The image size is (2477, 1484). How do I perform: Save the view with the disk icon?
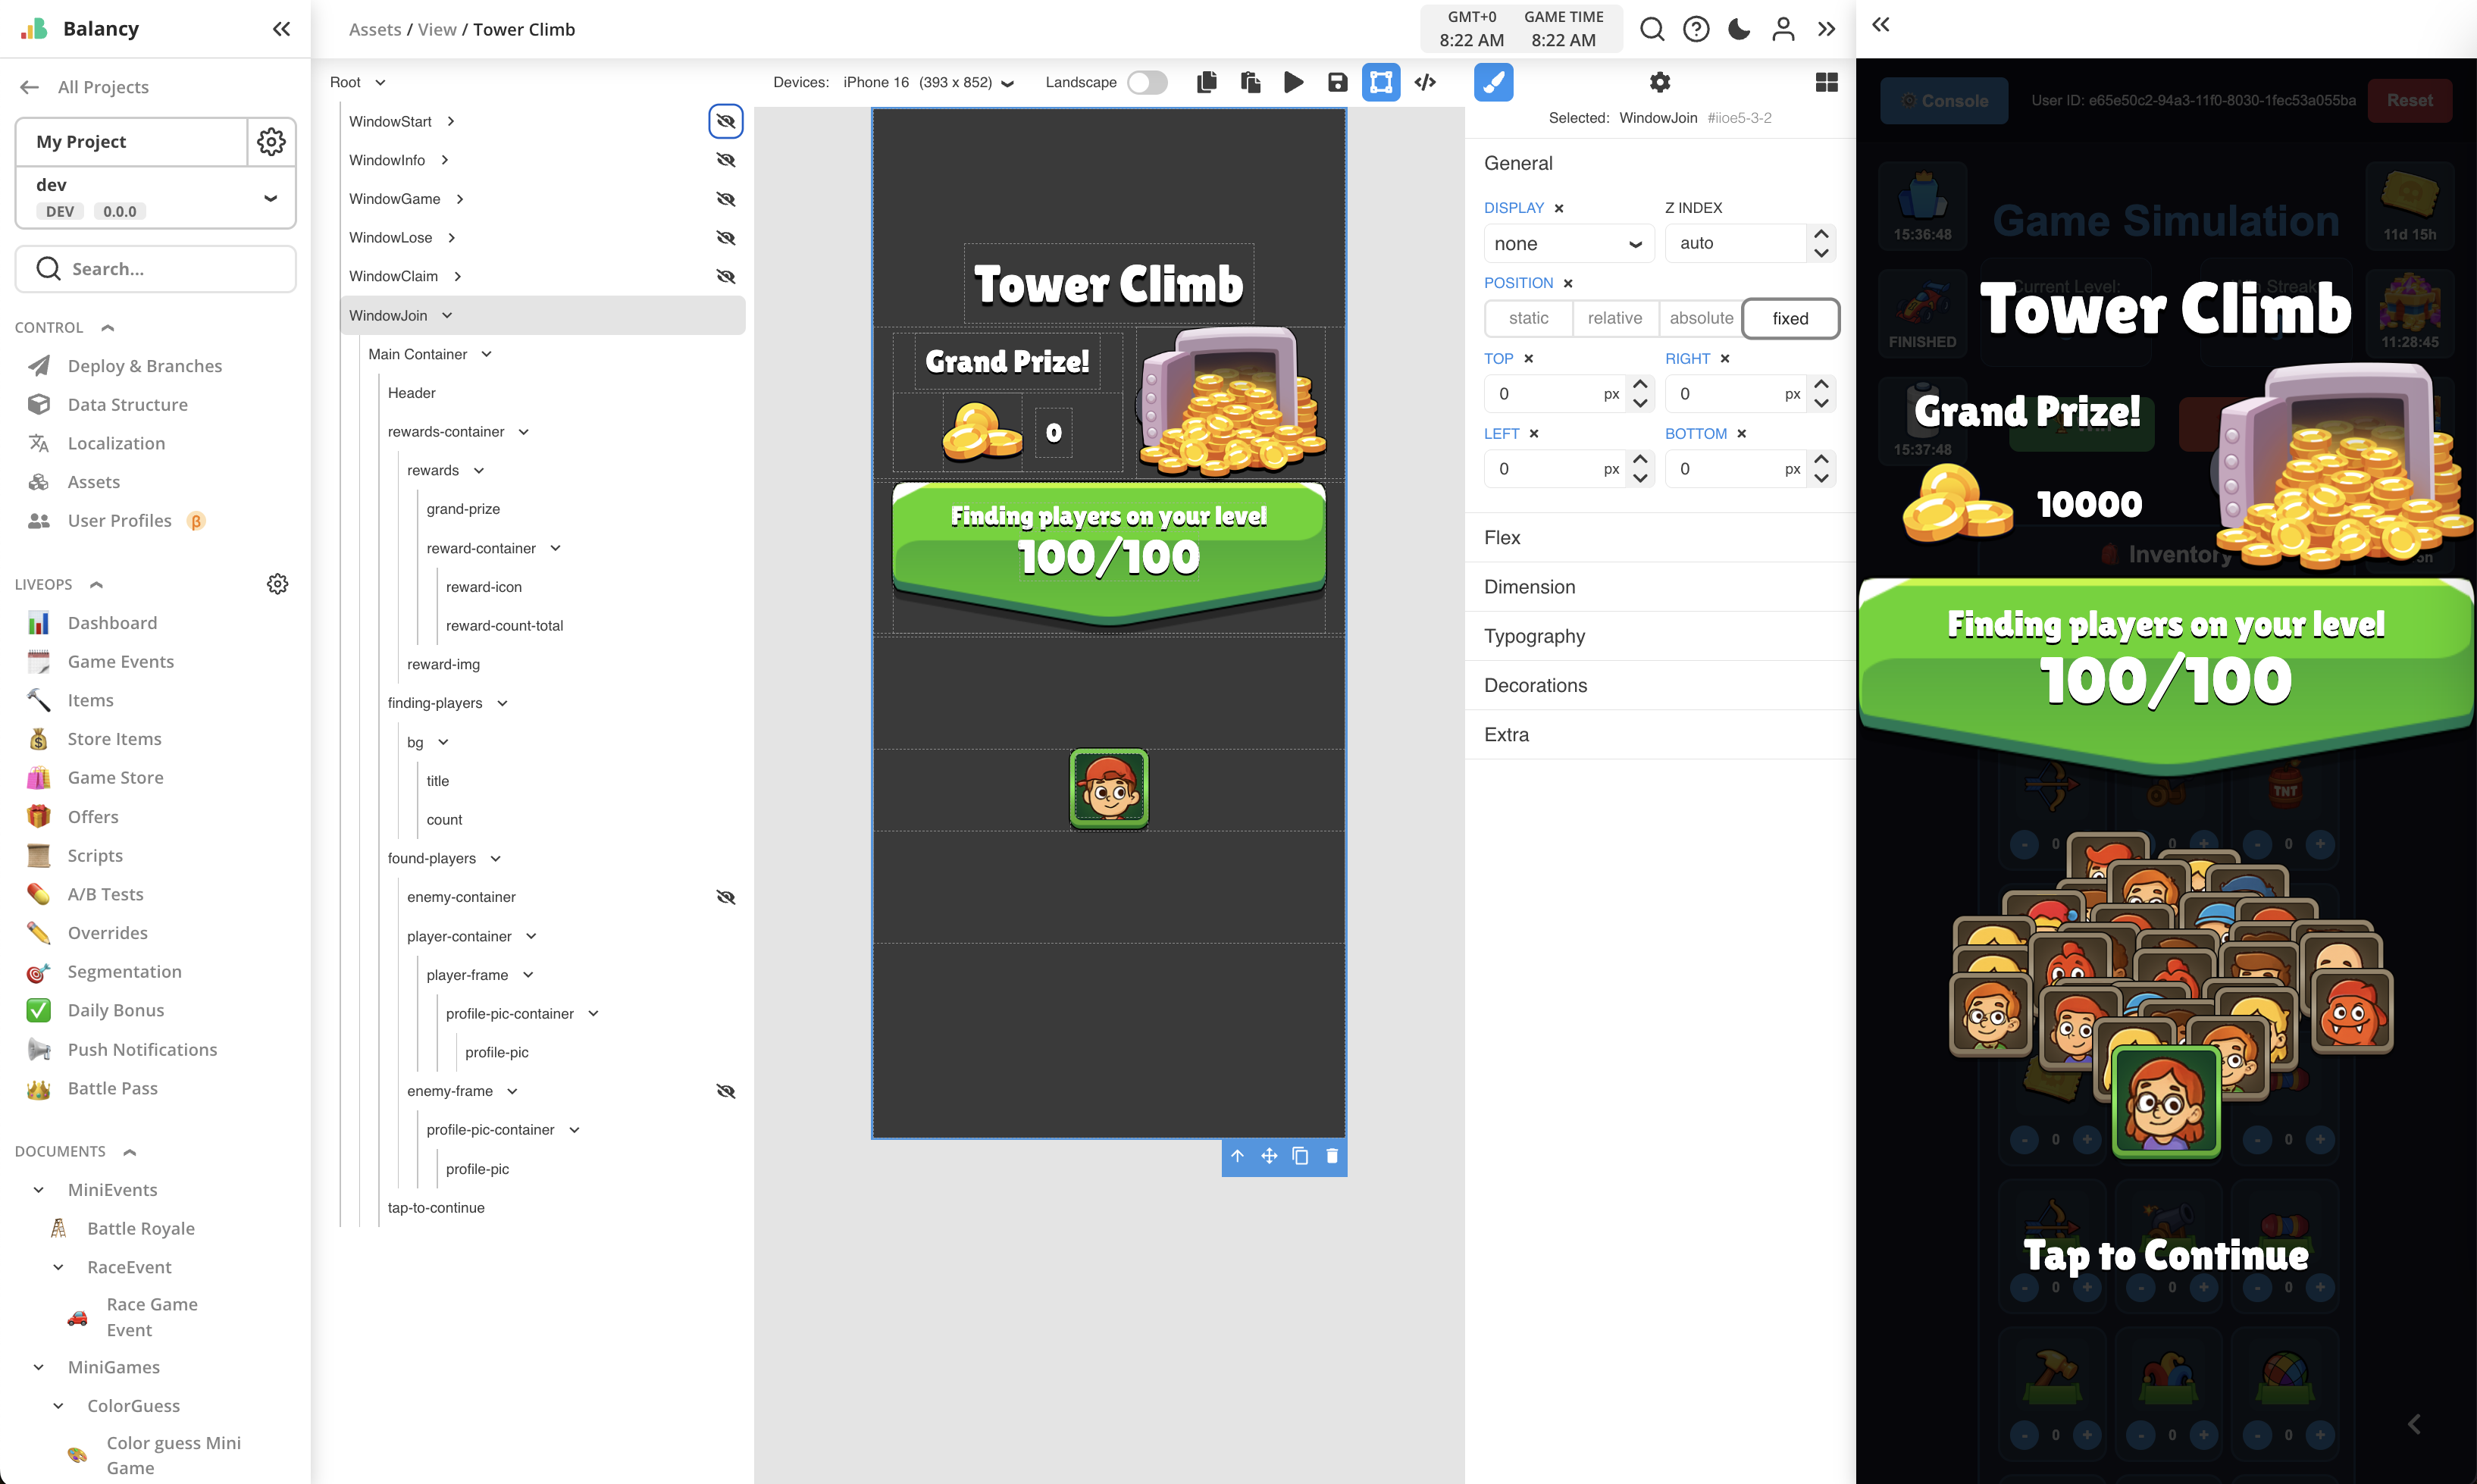pos(1337,82)
